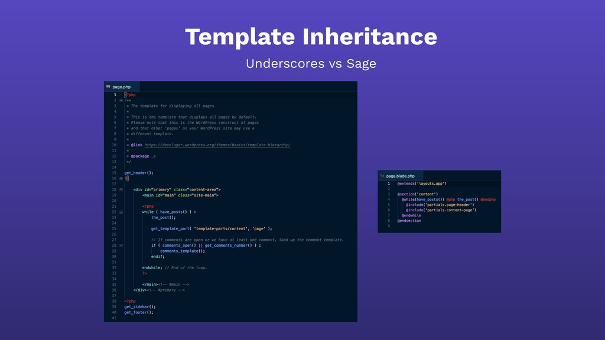This screenshot has width=605, height=340.
Task: Click the @include('partials.content-page') line
Action: point(441,210)
